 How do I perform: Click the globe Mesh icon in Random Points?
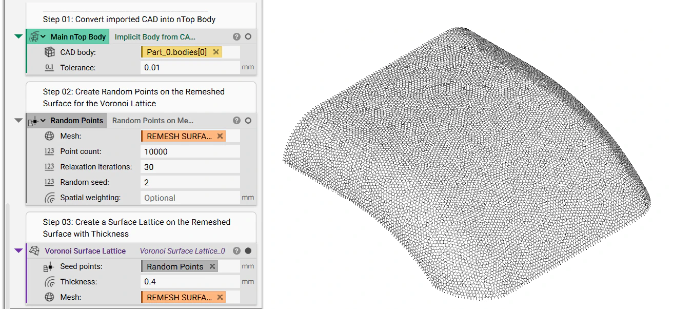[x=49, y=136]
